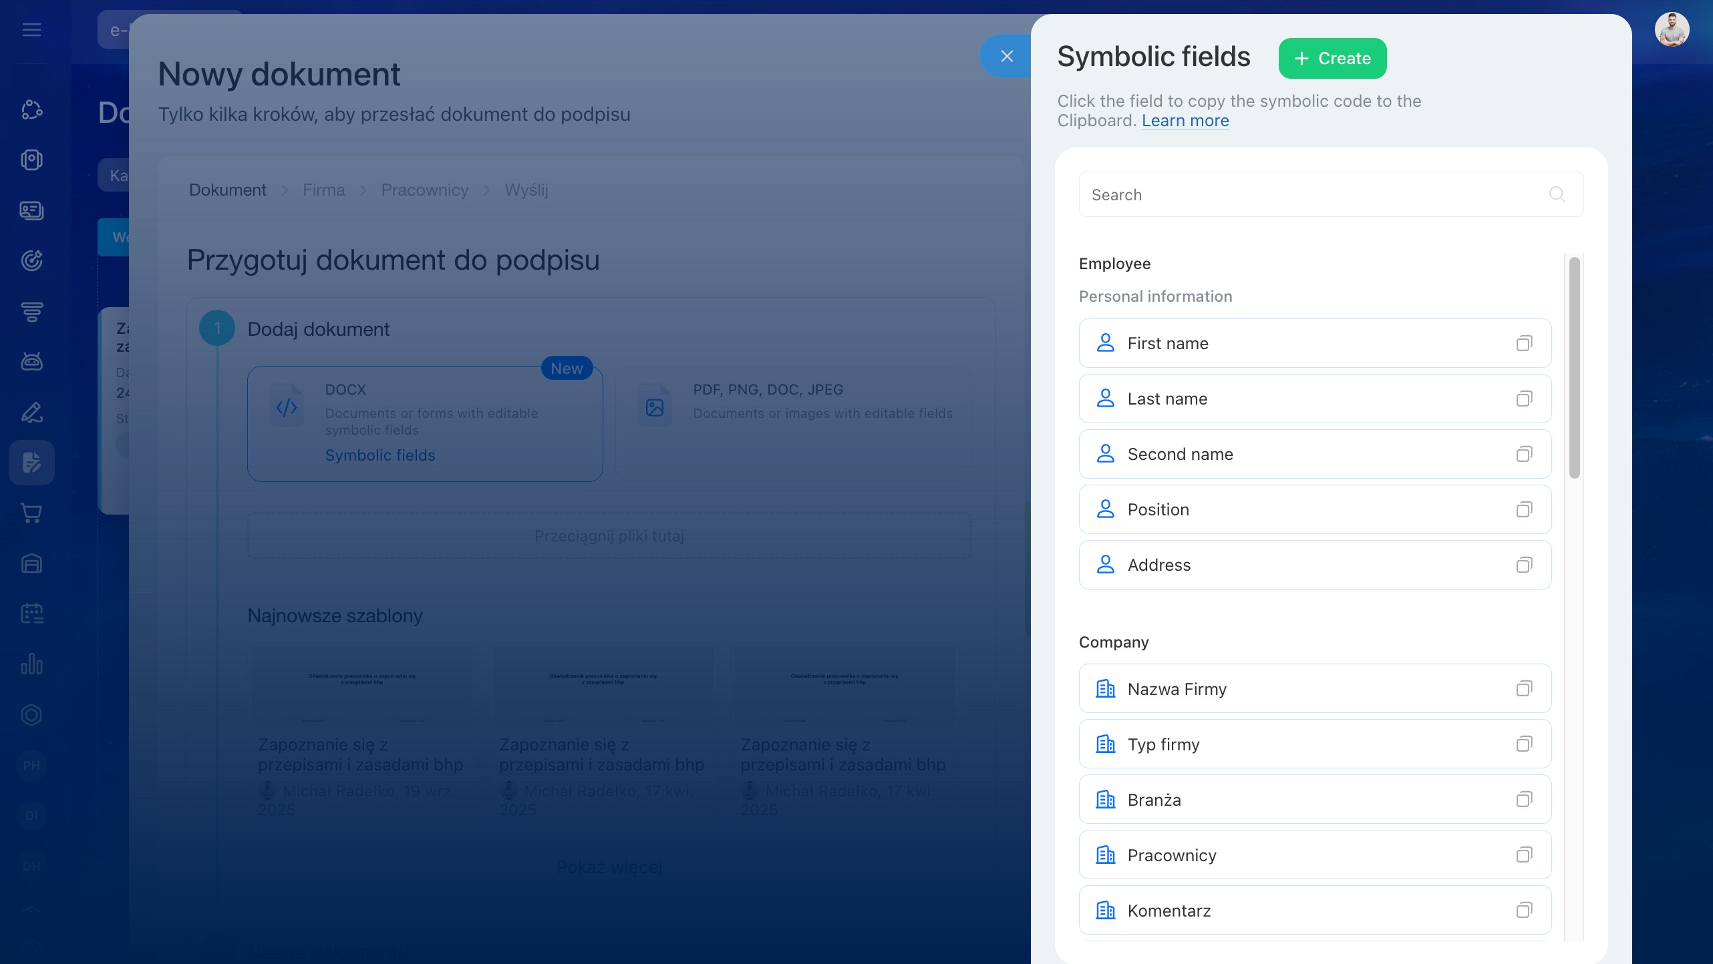Click the bar chart analytics sidebar icon
Screen dimensions: 1713x964
(31, 664)
